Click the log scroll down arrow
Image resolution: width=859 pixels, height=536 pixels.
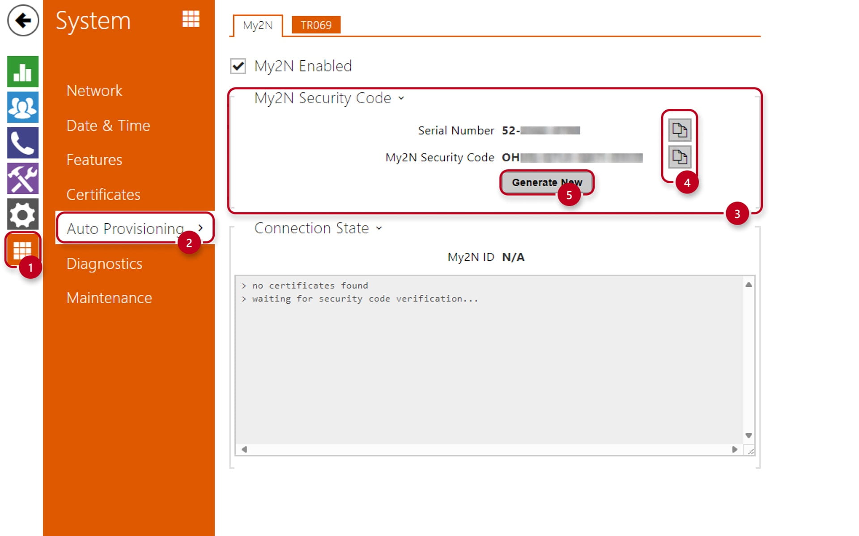coord(748,435)
